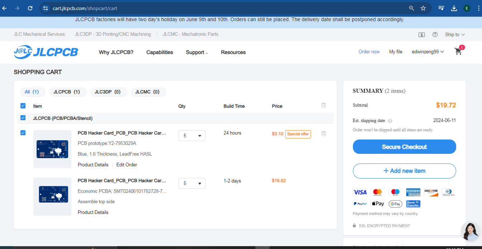This screenshot has height=249, width=482.
Task: Open the shopping cart icon with badge
Action: point(459,51)
